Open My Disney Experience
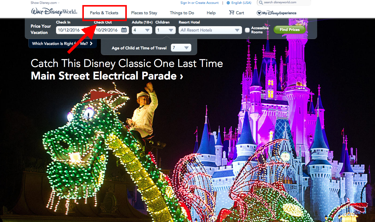 pos(277,13)
